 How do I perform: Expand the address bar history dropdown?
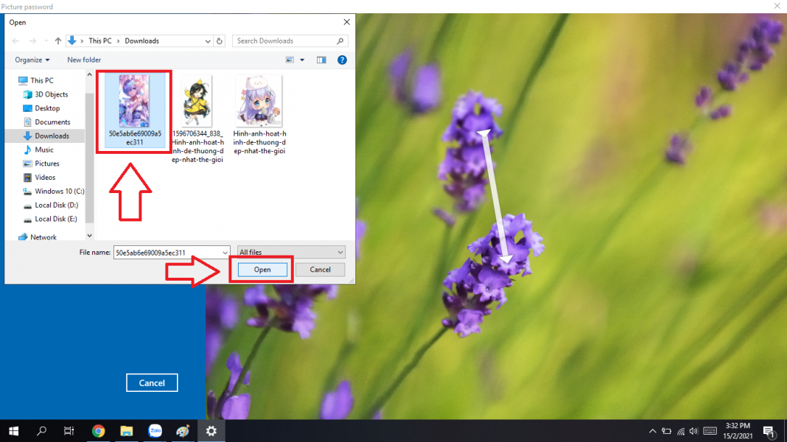[x=208, y=41]
